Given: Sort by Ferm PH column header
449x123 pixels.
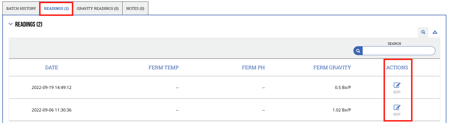Looking at the screenshot, I should click(x=253, y=68).
